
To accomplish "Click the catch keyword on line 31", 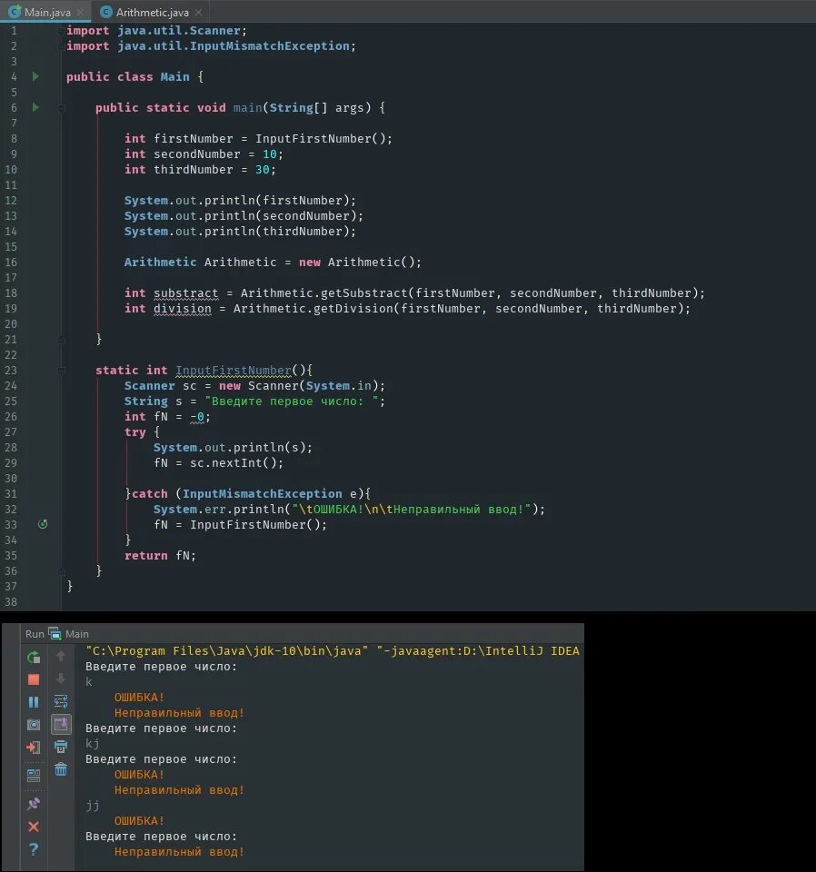I will click(x=150, y=494).
